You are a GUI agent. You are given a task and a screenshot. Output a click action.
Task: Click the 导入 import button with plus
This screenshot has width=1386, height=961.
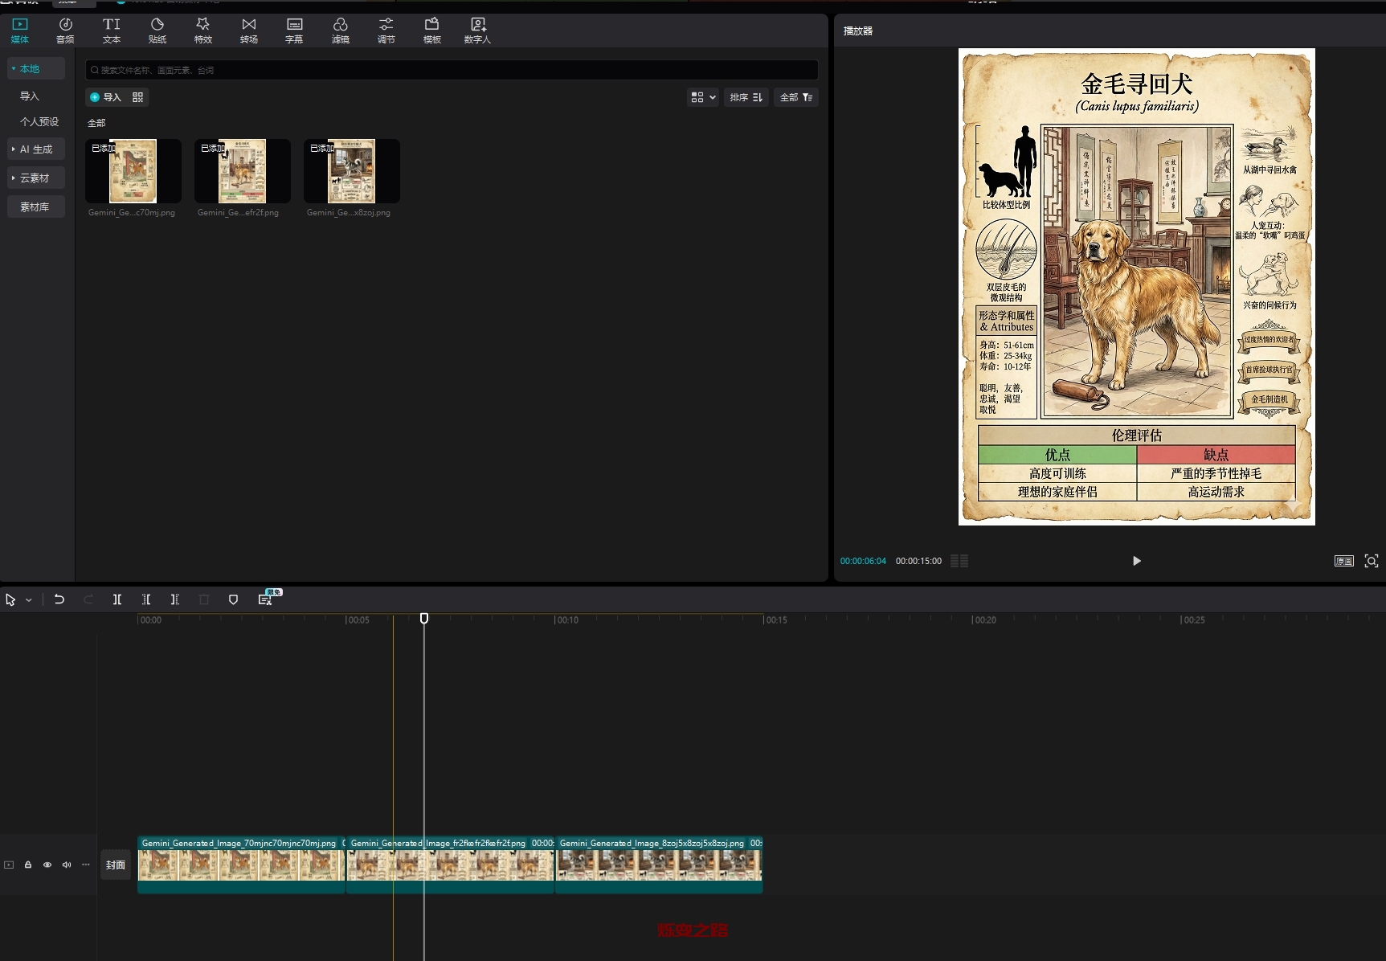106,97
